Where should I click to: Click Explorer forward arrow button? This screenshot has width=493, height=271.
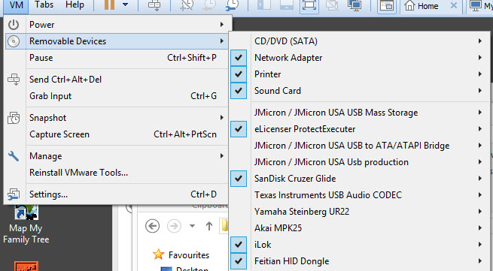point(174,226)
